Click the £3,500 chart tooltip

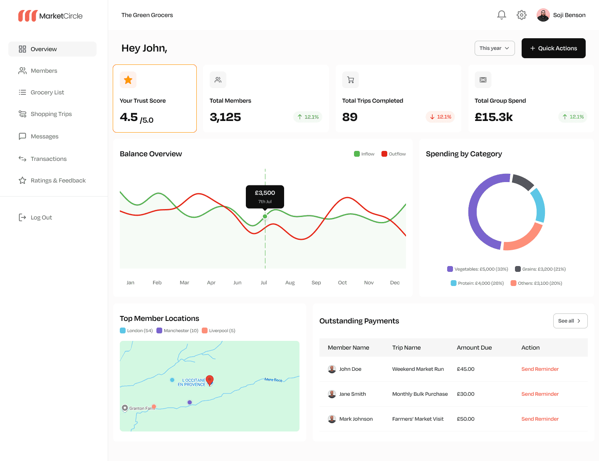[265, 197]
